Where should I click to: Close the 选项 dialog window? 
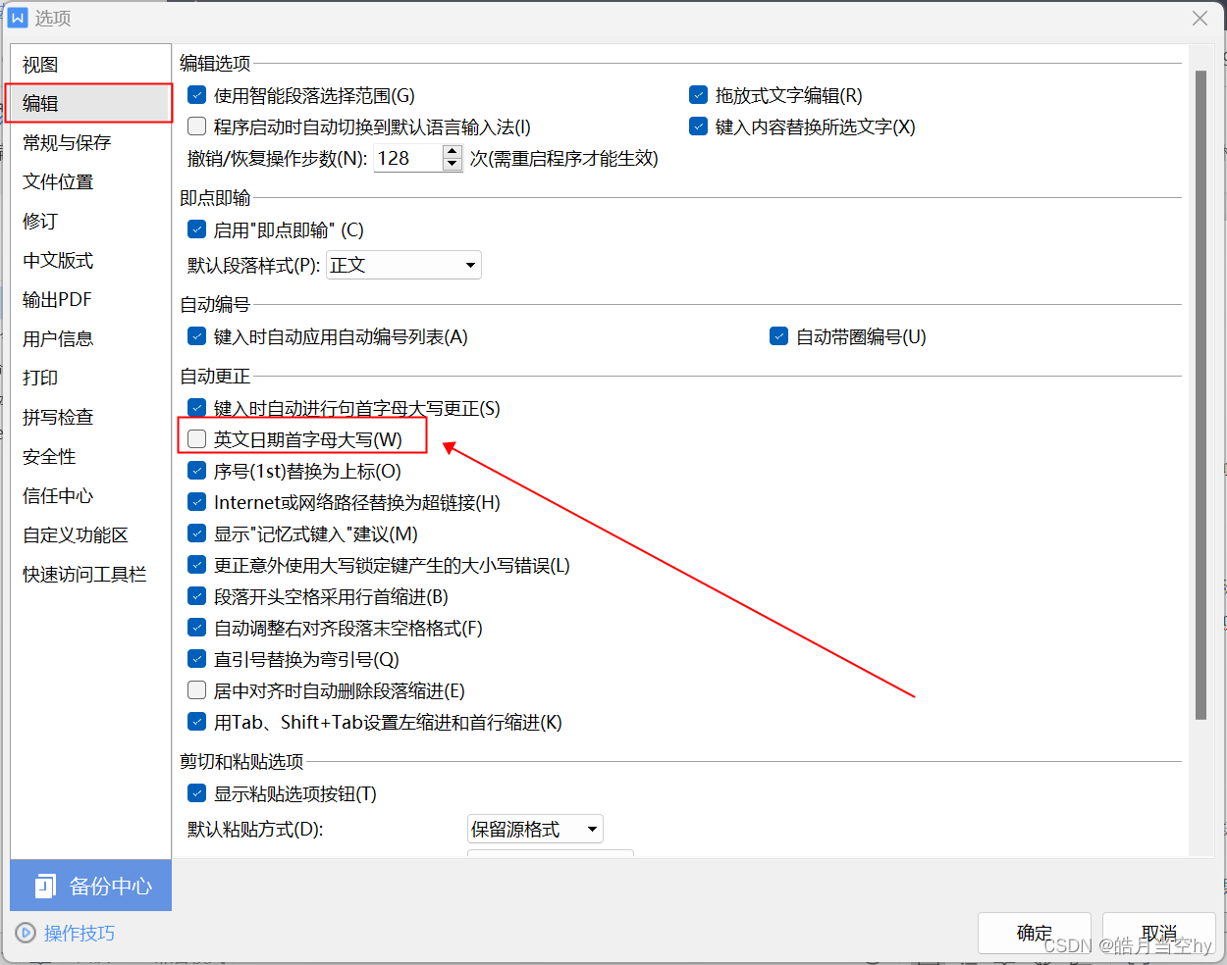tap(1200, 18)
